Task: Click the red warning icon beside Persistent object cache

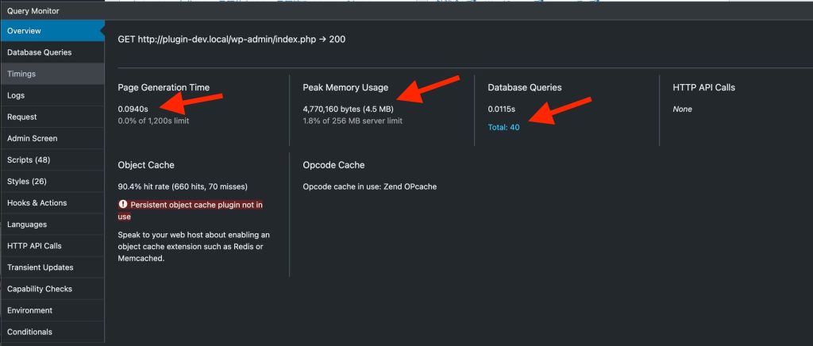Action: pyautogui.click(x=123, y=204)
